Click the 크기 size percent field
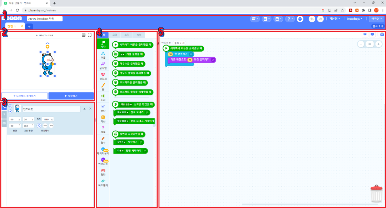This screenshot has height=208, width=386. [48, 119]
